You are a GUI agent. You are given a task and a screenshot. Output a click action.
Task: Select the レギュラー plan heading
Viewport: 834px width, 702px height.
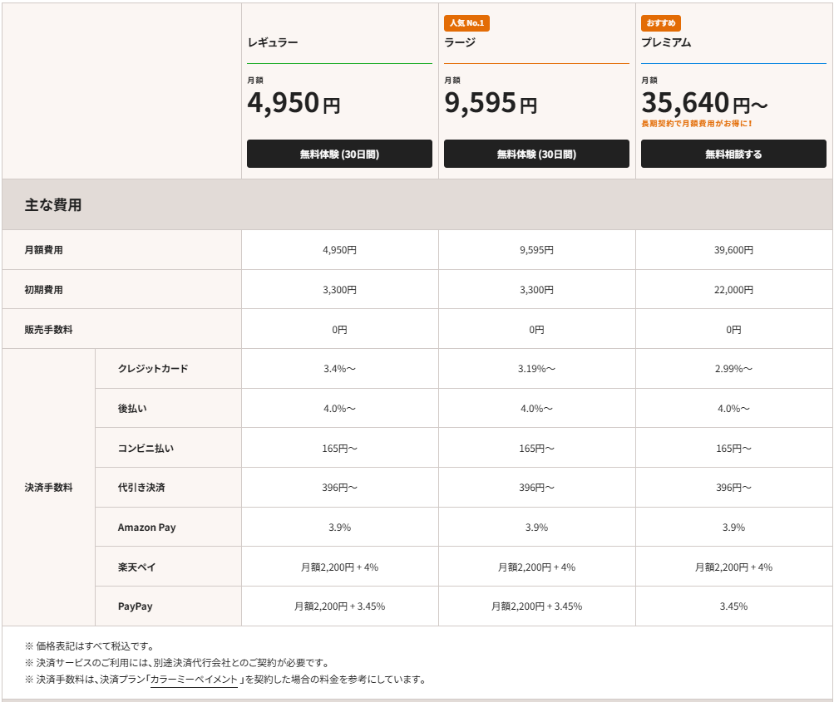[x=273, y=42]
